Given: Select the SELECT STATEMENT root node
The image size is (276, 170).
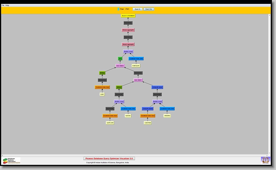Looking at the screenshot, I should tap(128, 16).
